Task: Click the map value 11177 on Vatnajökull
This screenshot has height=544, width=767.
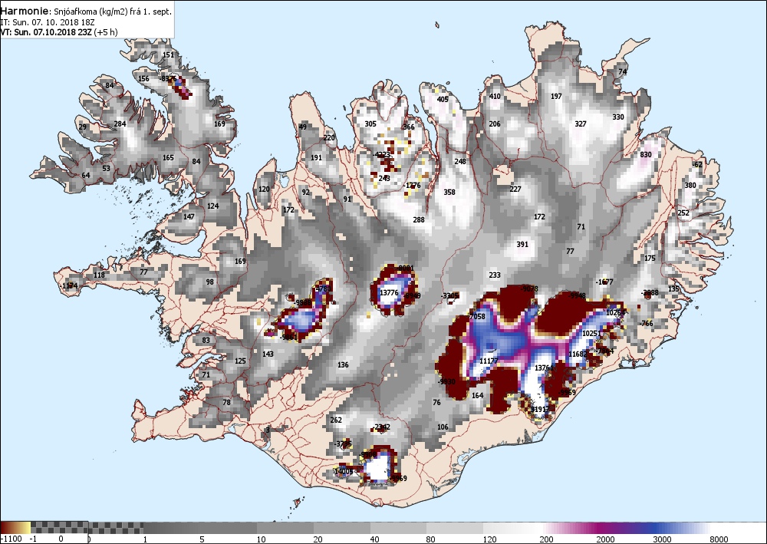Action: (x=488, y=361)
